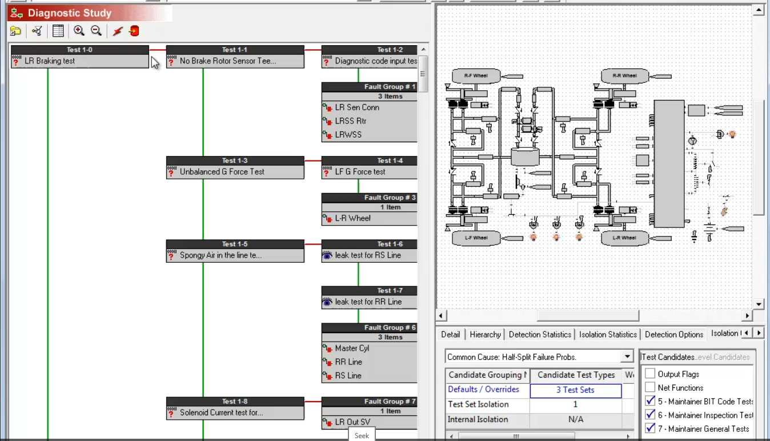
Task: Click the red lightning bolt icon
Action: (x=118, y=31)
